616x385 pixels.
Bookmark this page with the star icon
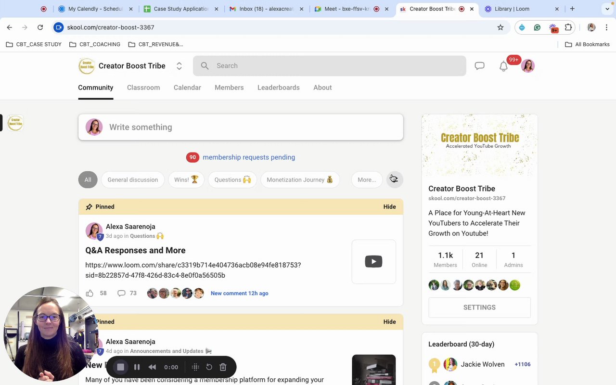coord(500,27)
